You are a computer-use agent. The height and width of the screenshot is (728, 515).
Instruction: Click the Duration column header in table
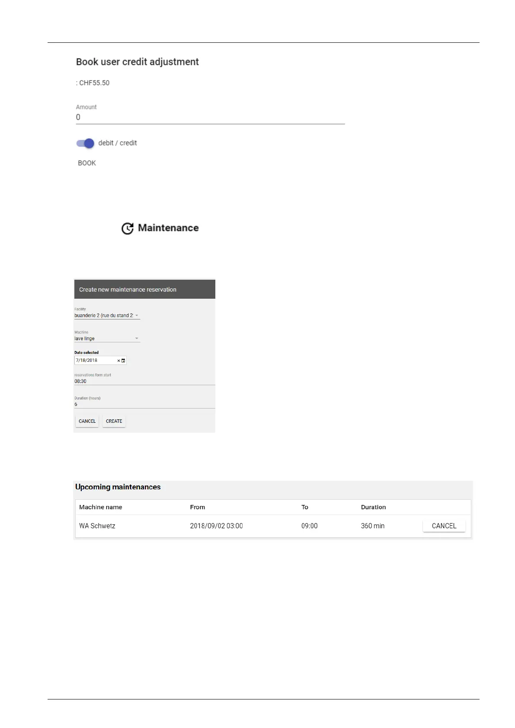click(x=373, y=507)
